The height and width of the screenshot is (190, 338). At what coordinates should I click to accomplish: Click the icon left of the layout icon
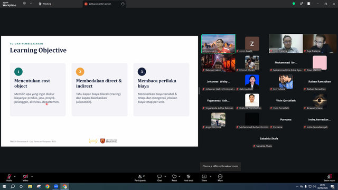302,4
